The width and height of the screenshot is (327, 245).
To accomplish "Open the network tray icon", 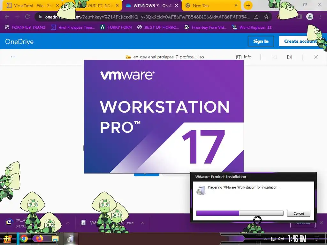I will (273, 239).
